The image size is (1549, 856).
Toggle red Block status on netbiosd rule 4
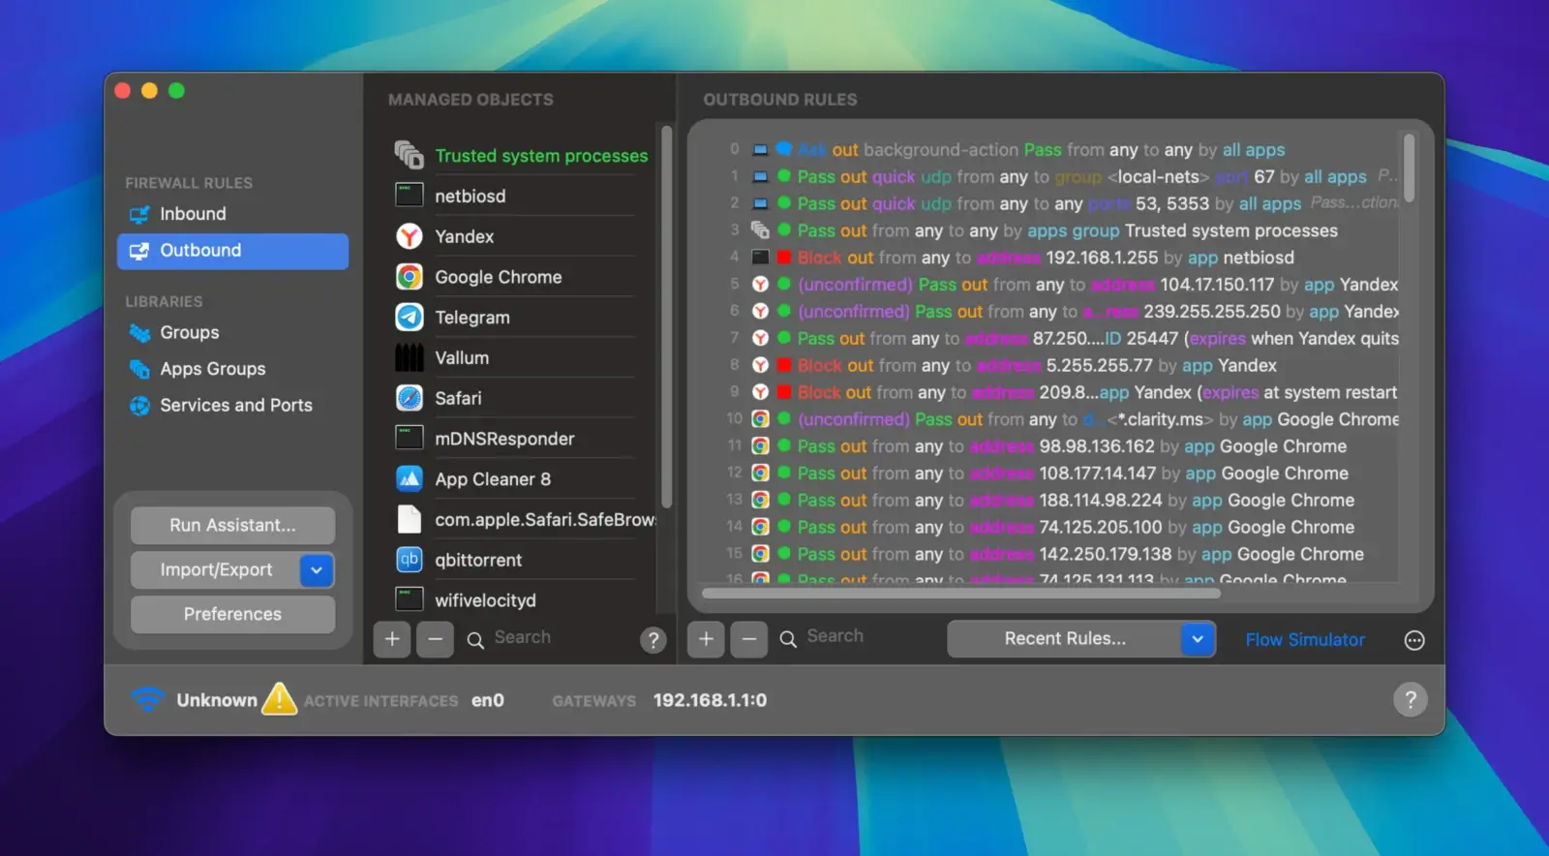click(x=784, y=258)
